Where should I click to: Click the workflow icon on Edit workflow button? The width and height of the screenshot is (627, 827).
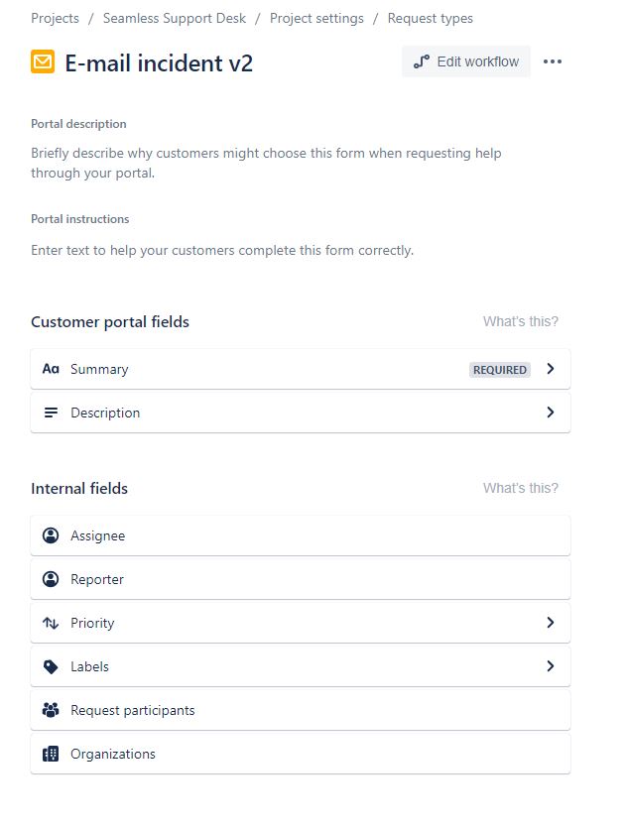pyautogui.click(x=421, y=61)
